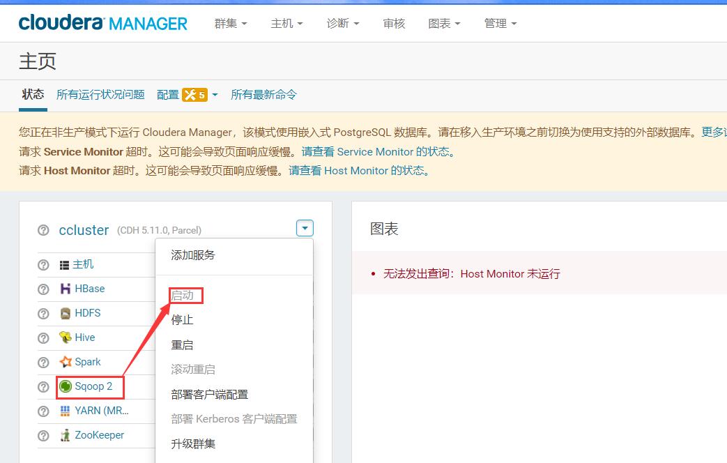727x463 pixels.
Task: Switch to the 状态 tab
Action: click(33, 95)
